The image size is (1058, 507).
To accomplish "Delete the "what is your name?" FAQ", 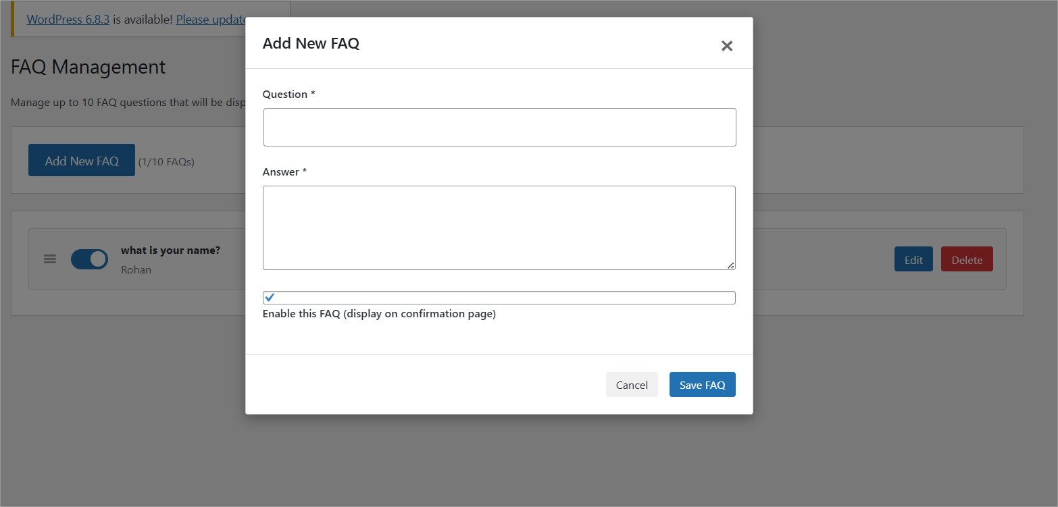I will click(x=967, y=259).
